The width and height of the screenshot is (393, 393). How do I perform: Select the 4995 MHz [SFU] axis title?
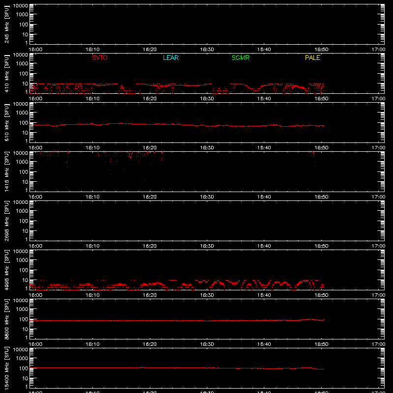click(7, 270)
